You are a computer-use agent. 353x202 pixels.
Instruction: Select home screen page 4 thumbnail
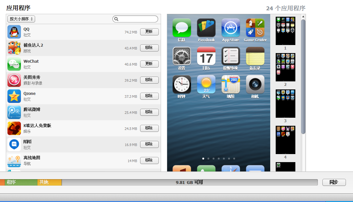[x=285, y=140]
